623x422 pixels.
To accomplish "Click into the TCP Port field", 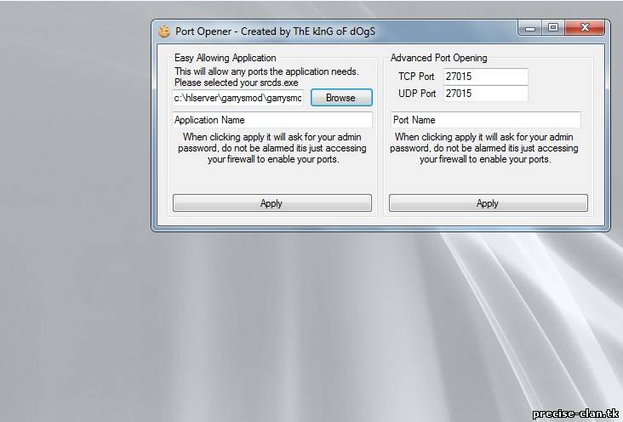I will tap(485, 77).
